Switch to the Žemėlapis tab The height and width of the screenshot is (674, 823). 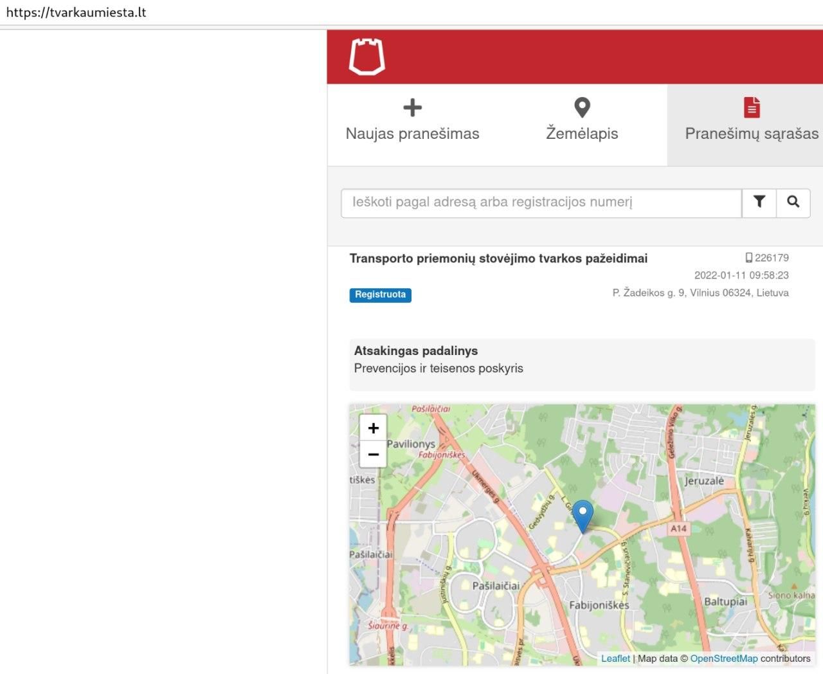coord(582,133)
